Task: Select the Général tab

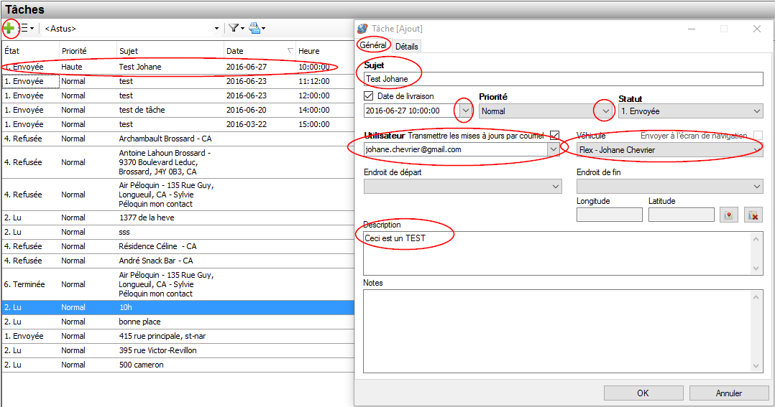Action: [373, 45]
